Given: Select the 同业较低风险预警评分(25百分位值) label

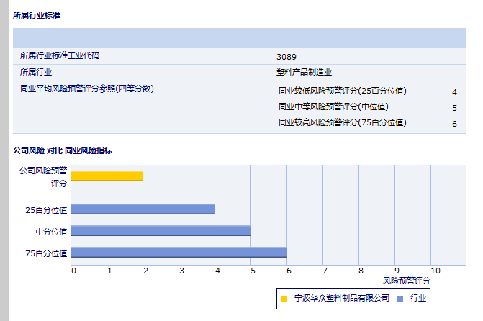Looking at the screenshot, I should 343,91.
